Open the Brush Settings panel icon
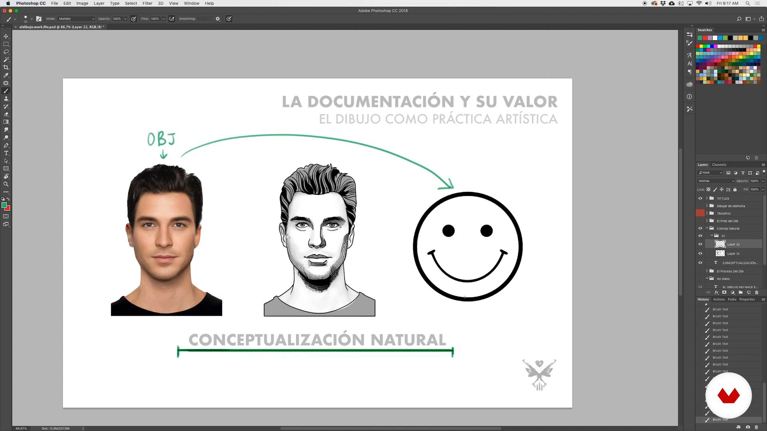The image size is (767, 431). (39, 19)
